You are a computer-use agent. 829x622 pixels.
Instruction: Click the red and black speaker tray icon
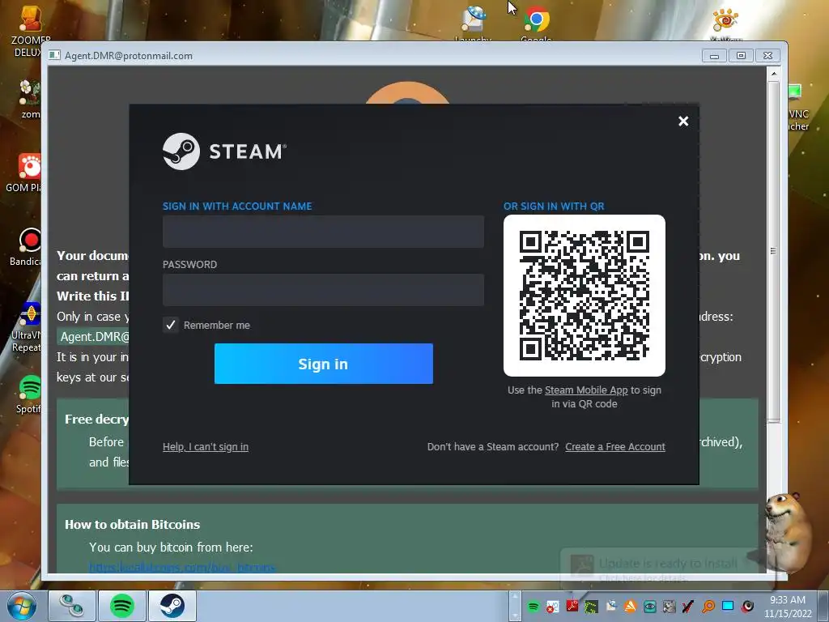click(747, 606)
